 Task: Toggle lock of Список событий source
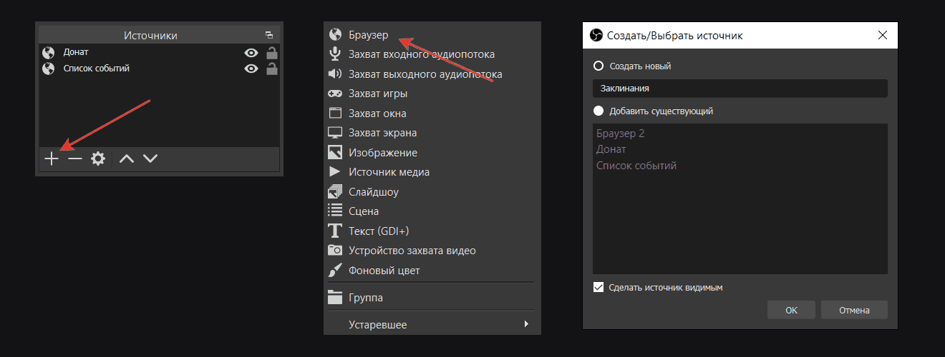272,69
